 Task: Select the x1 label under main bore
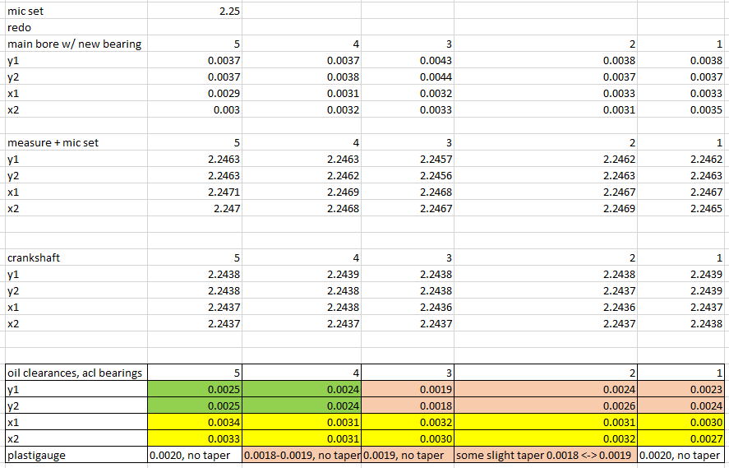76,93
